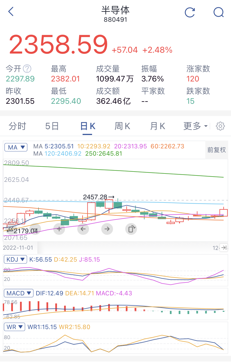231x362 pixels.
Task: Expand the WR indicator dropdown
Action: coord(14,327)
